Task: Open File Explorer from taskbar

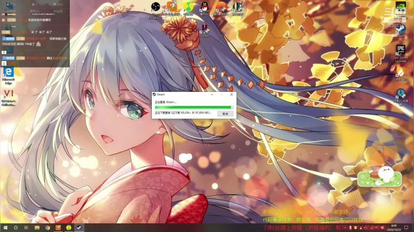Action: [37, 227]
